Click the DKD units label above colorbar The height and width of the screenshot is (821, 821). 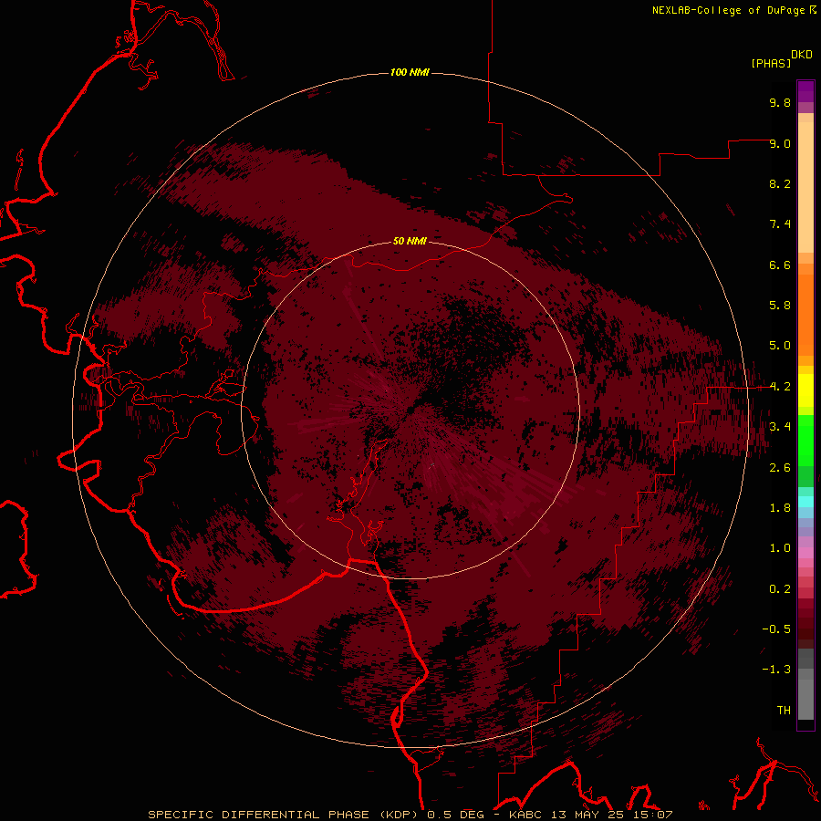tap(802, 55)
